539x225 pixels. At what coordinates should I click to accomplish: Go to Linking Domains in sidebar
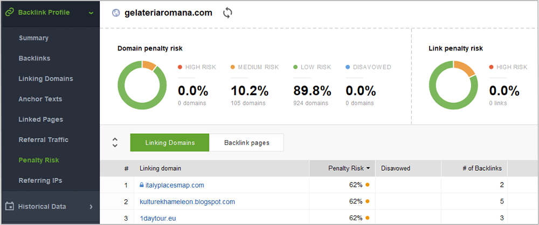(x=46, y=79)
